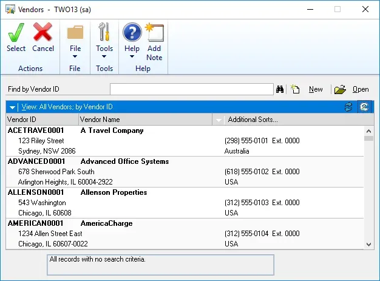Viewport: 380px width, 281px height.
Task: Expand the File dropdown arrow
Action: [x=75, y=58]
